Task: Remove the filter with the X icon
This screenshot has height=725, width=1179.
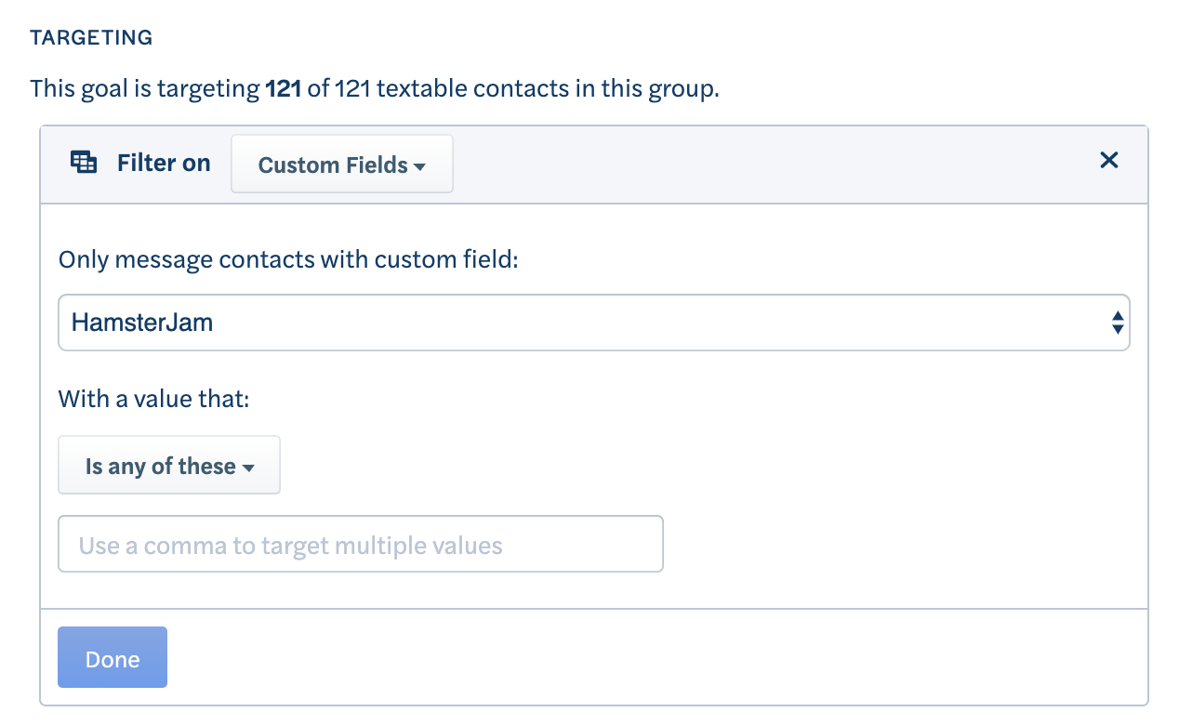Action: 1108,160
